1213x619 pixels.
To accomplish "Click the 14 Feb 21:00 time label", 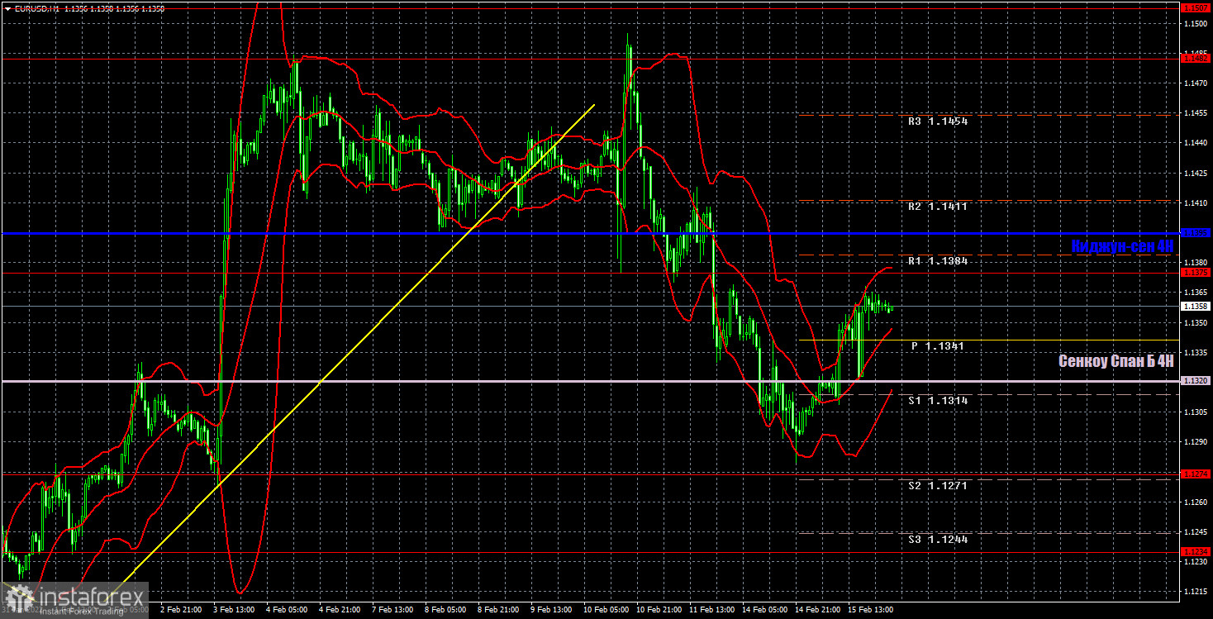I will pos(816,610).
